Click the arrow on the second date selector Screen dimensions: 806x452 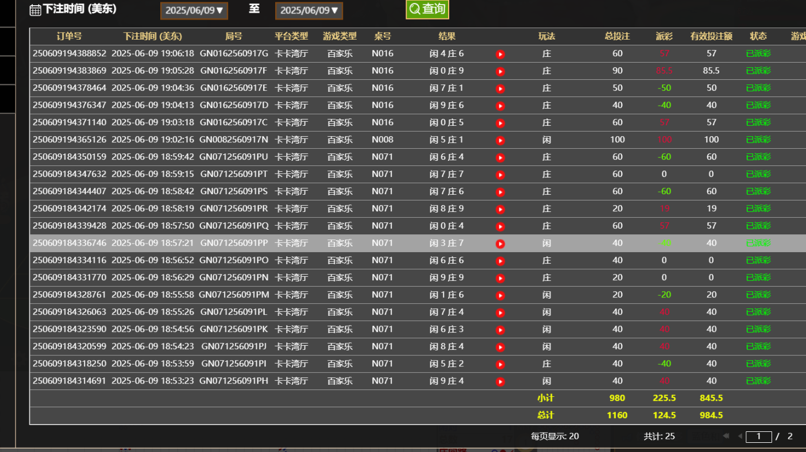pos(335,10)
